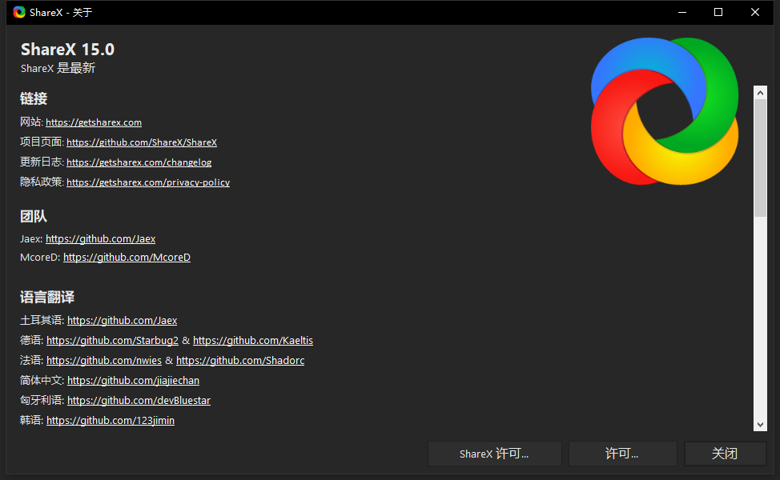Open the Turkish translator's GitHub link
This screenshot has width=780, height=480.
pos(122,319)
